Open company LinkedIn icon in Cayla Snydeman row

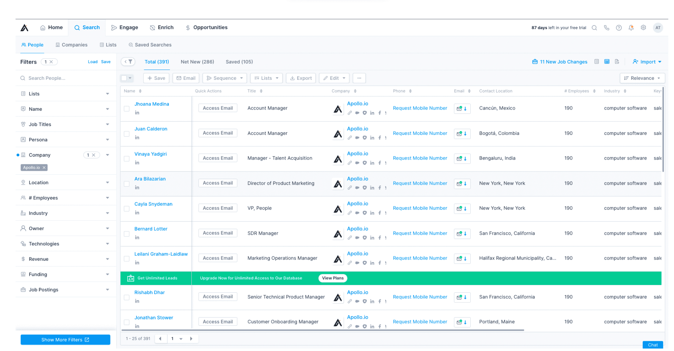pyautogui.click(x=372, y=213)
